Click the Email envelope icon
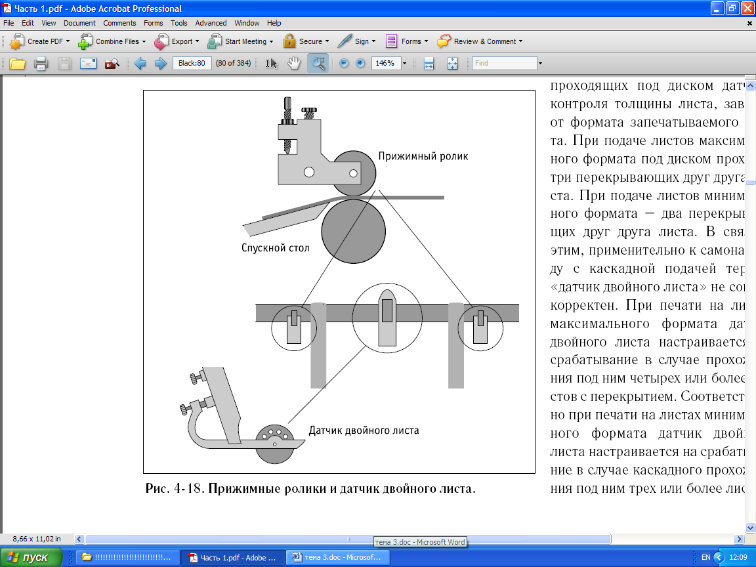 (88, 63)
